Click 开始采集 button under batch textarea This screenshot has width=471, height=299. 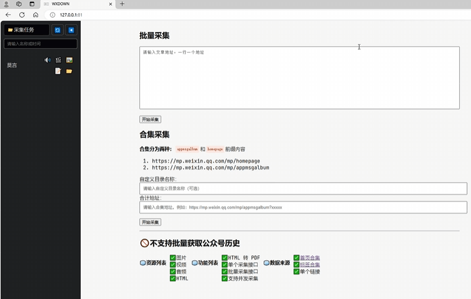150,119
